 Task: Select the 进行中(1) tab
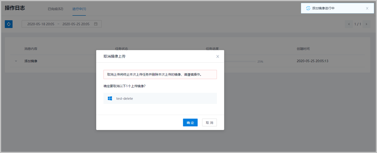(79, 8)
